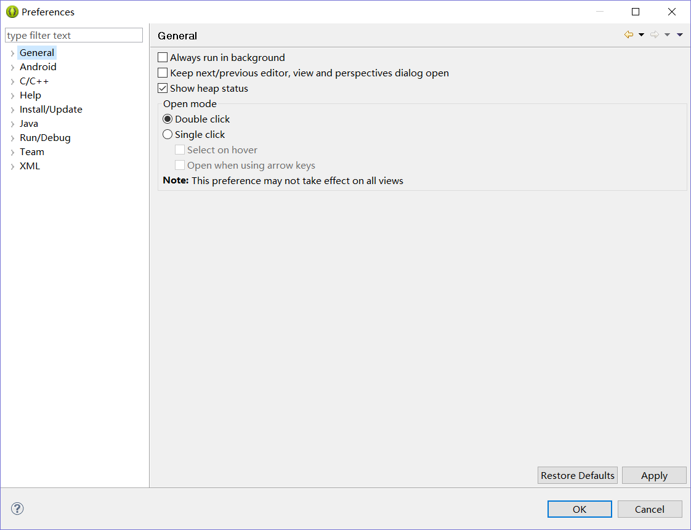Click the Restore Defaults button
This screenshot has width=691, height=530.
point(577,475)
